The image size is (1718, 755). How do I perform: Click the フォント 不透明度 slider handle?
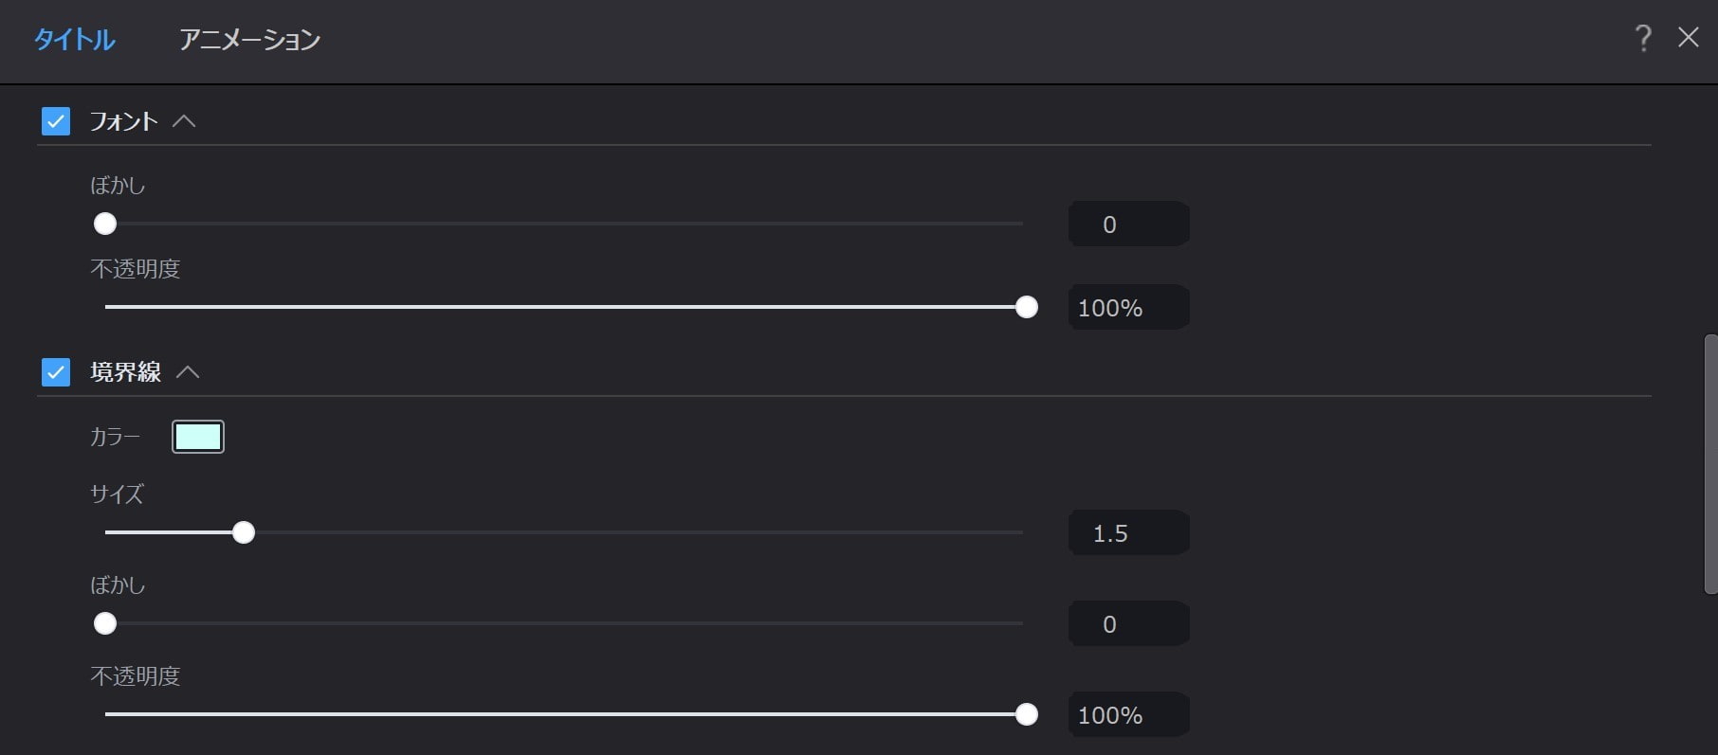click(x=1026, y=307)
